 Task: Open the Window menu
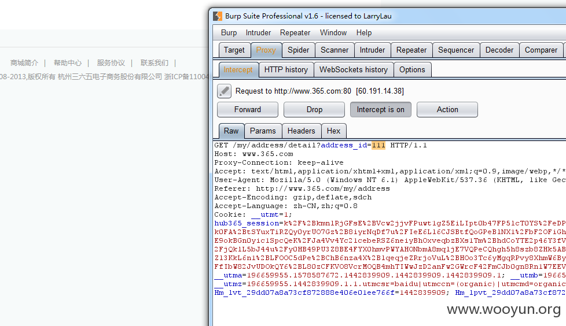(x=333, y=33)
